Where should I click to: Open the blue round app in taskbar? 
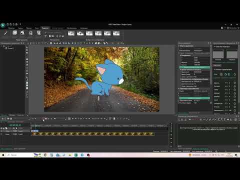[x=82, y=155]
